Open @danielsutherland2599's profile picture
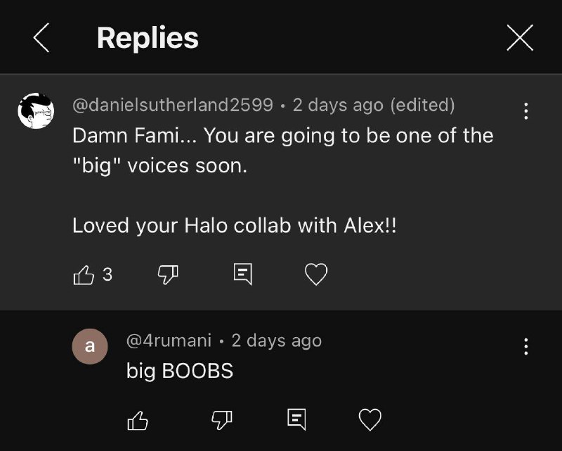Viewport: 562px width, 451px height. coord(36,110)
